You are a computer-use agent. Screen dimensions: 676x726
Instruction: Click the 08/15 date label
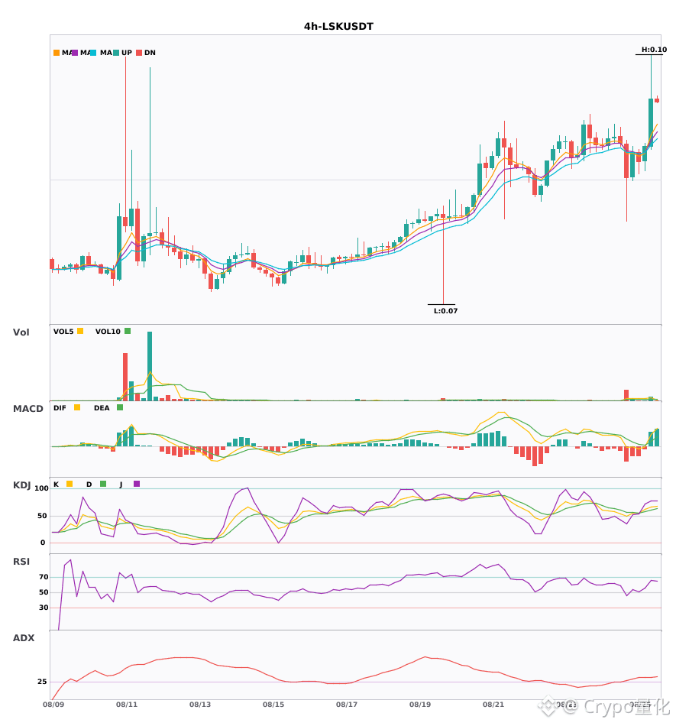pos(273,705)
